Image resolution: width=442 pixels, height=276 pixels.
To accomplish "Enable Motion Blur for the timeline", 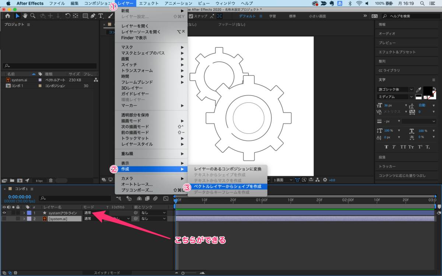I will [x=155, y=198].
